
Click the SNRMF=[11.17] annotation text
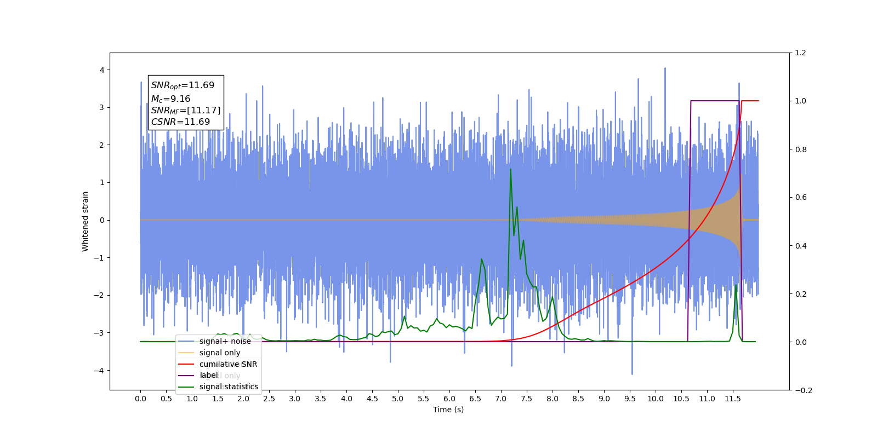click(x=186, y=111)
